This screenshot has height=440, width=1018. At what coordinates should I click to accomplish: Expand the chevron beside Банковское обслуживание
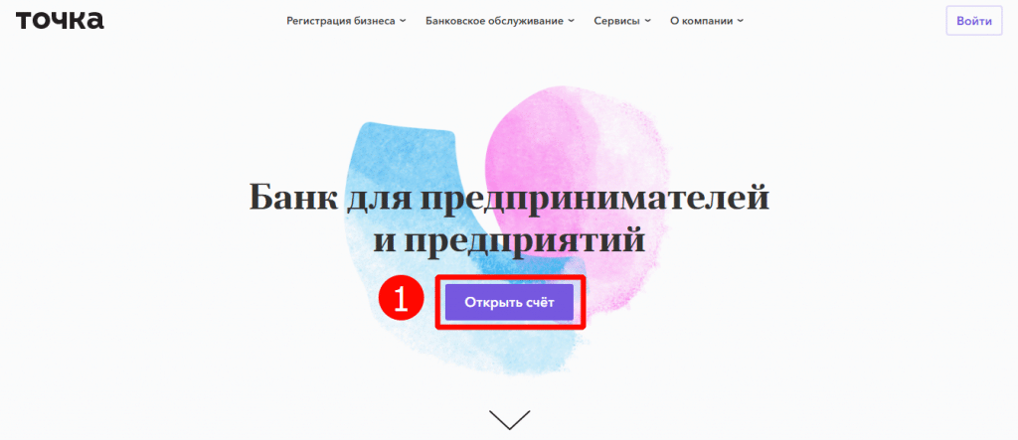pos(571,21)
